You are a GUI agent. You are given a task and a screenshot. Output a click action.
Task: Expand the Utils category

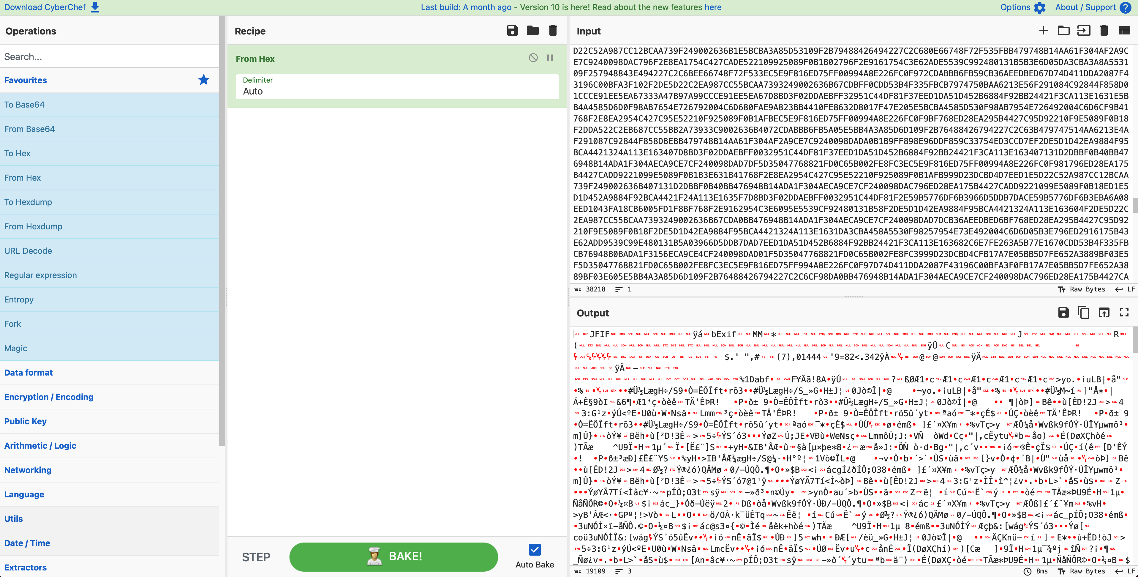110,518
